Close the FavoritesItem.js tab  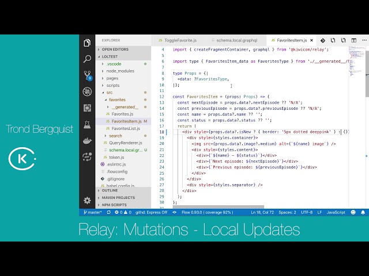pyautogui.click(x=311, y=40)
